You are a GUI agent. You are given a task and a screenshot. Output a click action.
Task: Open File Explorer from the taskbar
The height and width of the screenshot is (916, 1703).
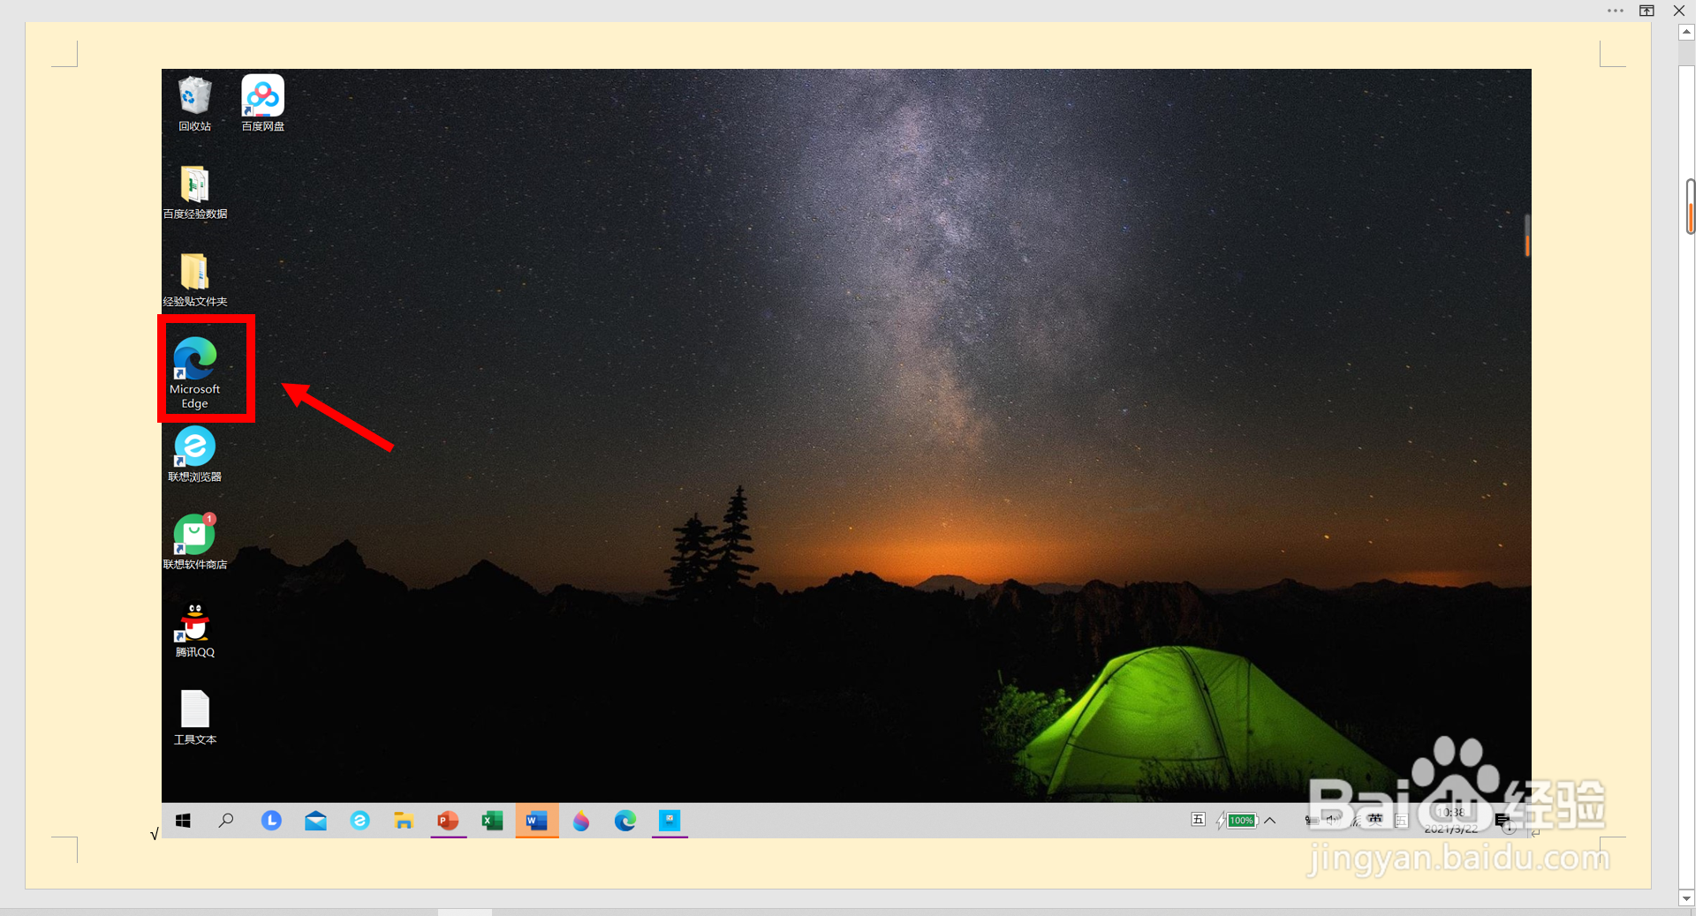pyautogui.click(x=404, y=821)
